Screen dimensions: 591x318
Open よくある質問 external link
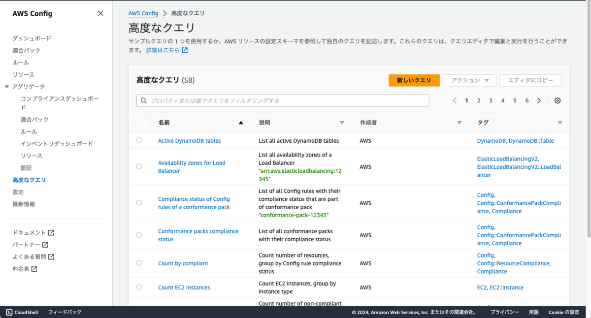(x=33, y=257)
